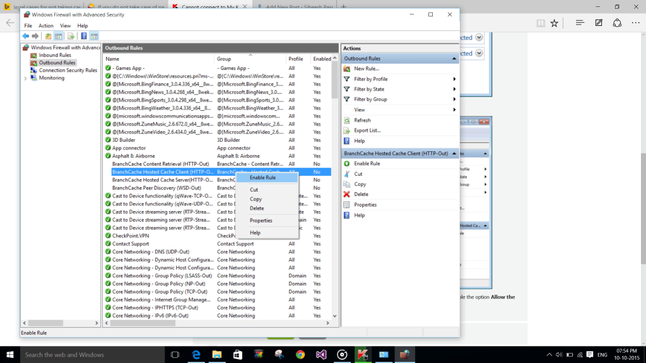Screen dimensions: 646x363
Task: Open the Action menu
Action: (x=45, y=25)
